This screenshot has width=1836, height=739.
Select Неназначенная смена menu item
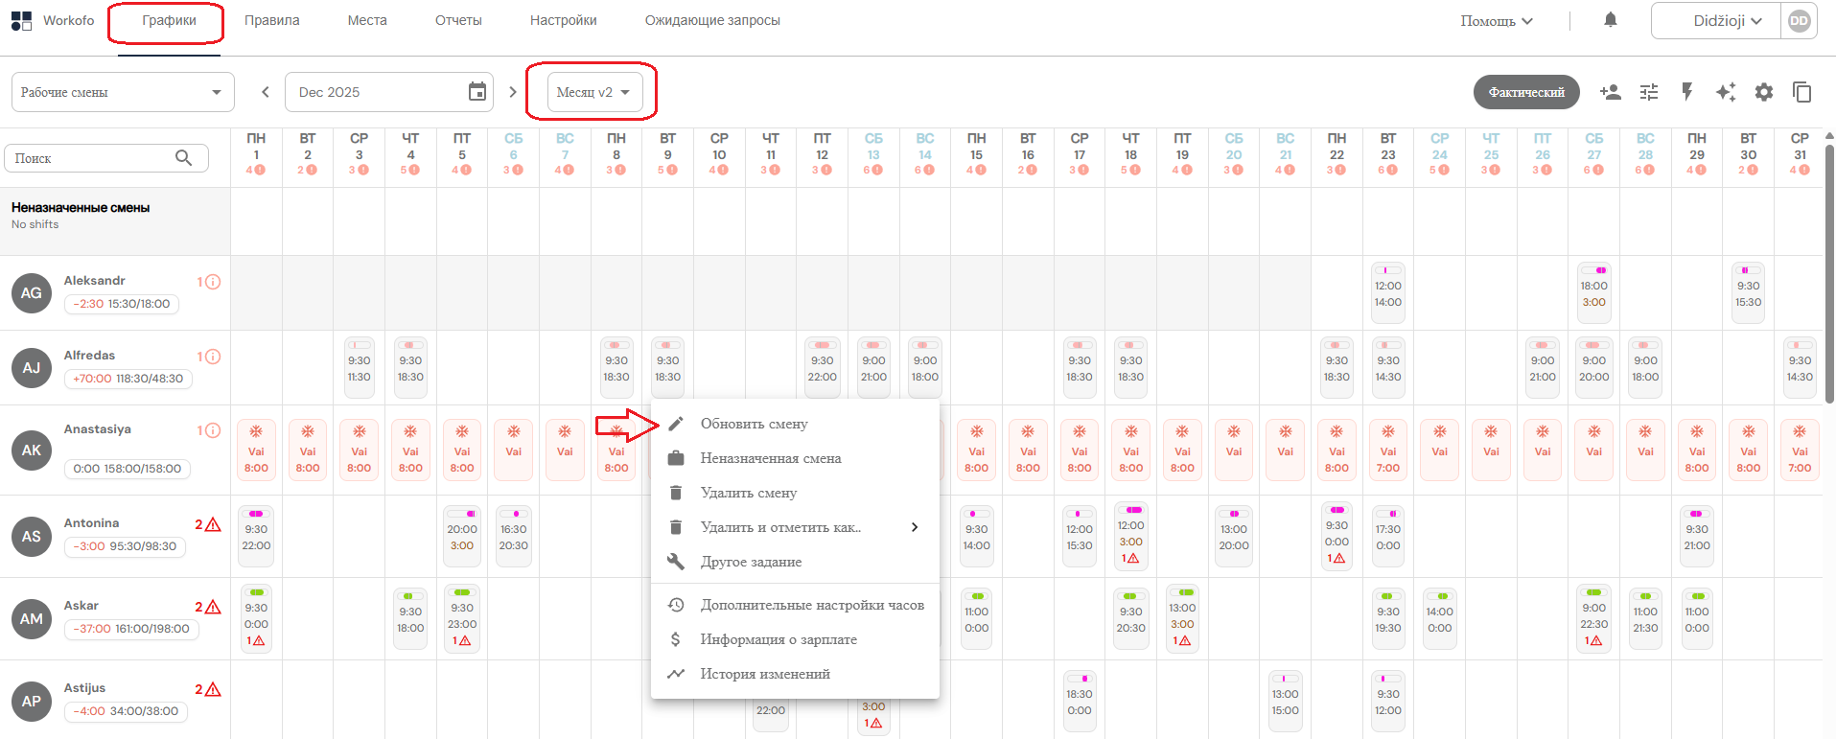[796, 458]
